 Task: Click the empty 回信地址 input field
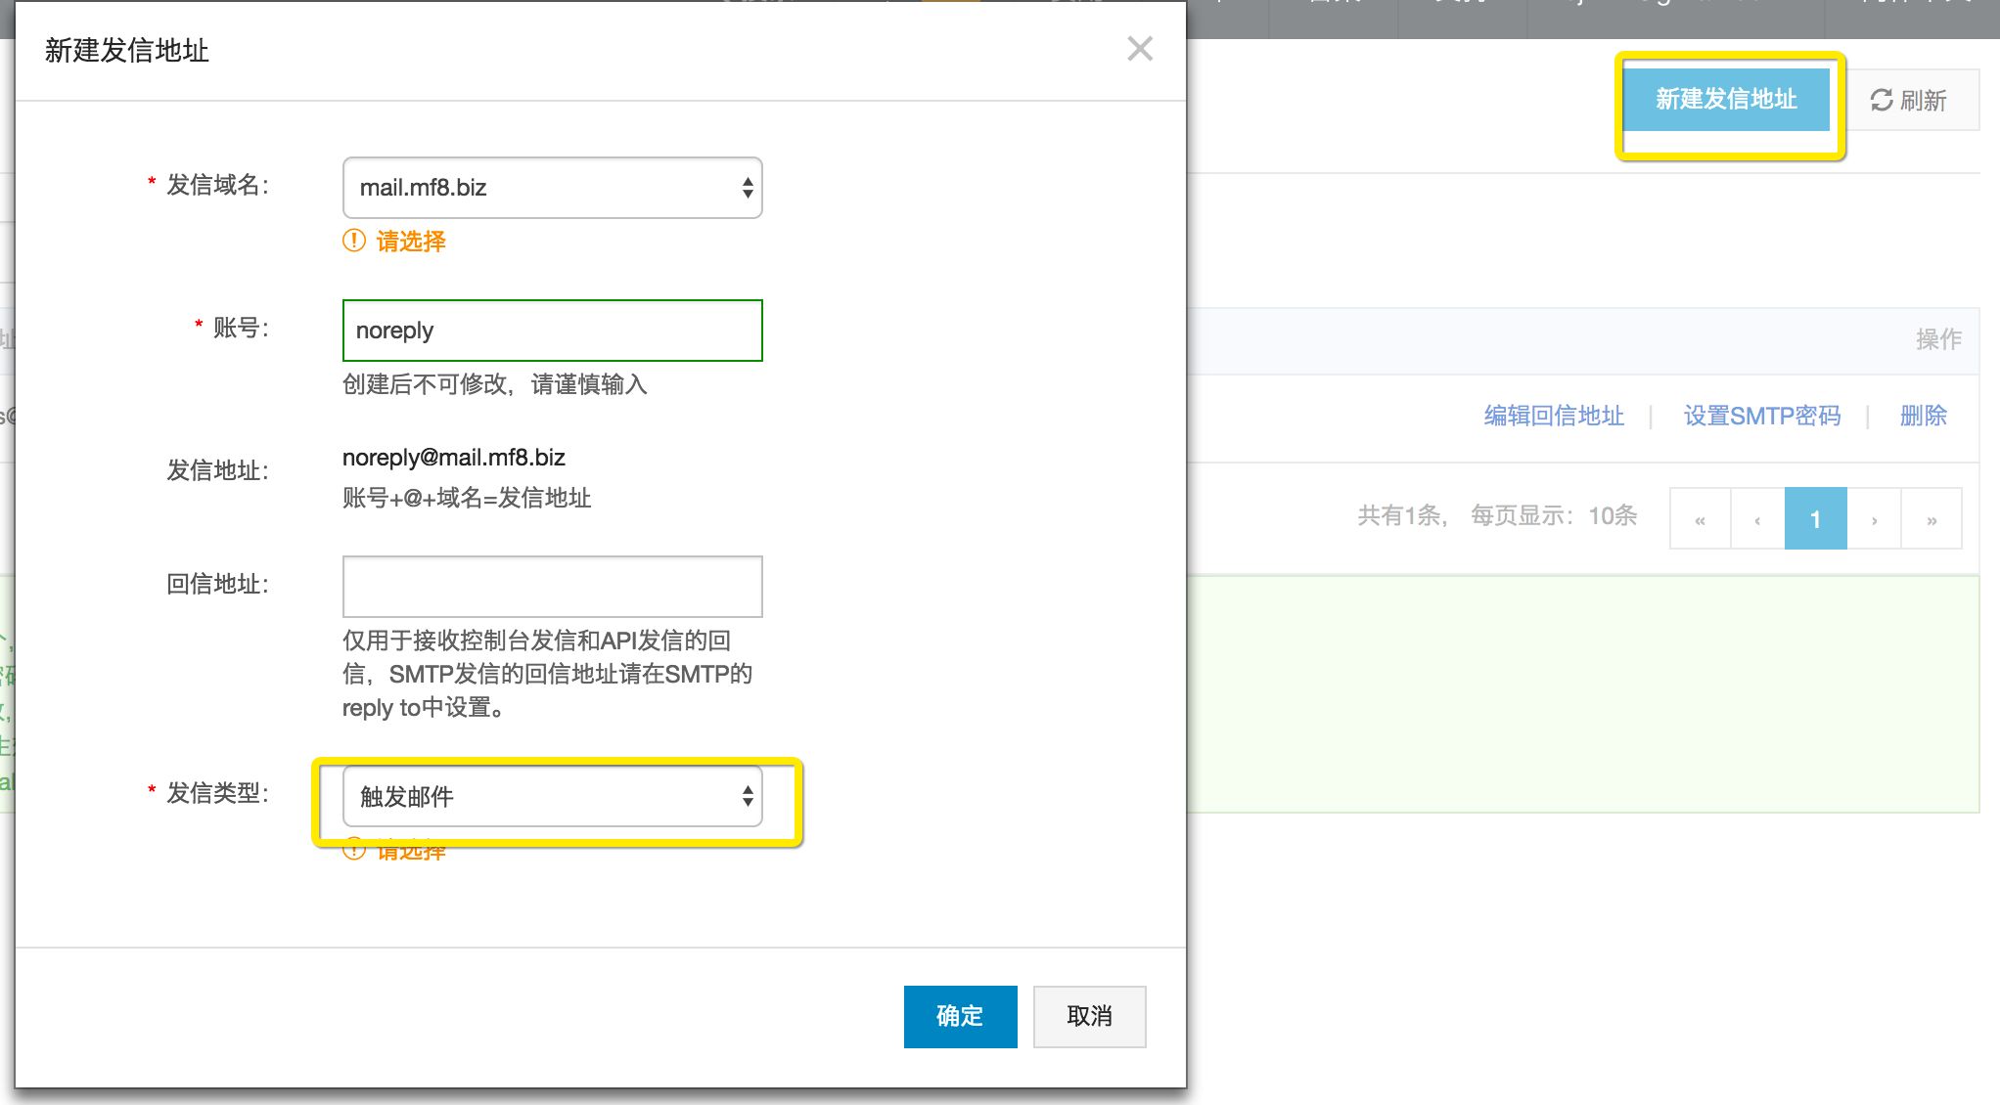tap(552, 587)
